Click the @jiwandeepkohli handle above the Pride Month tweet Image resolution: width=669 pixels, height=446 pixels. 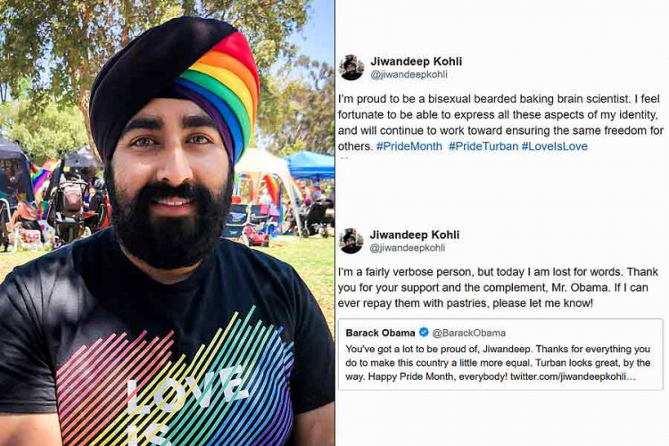[409, 74]
